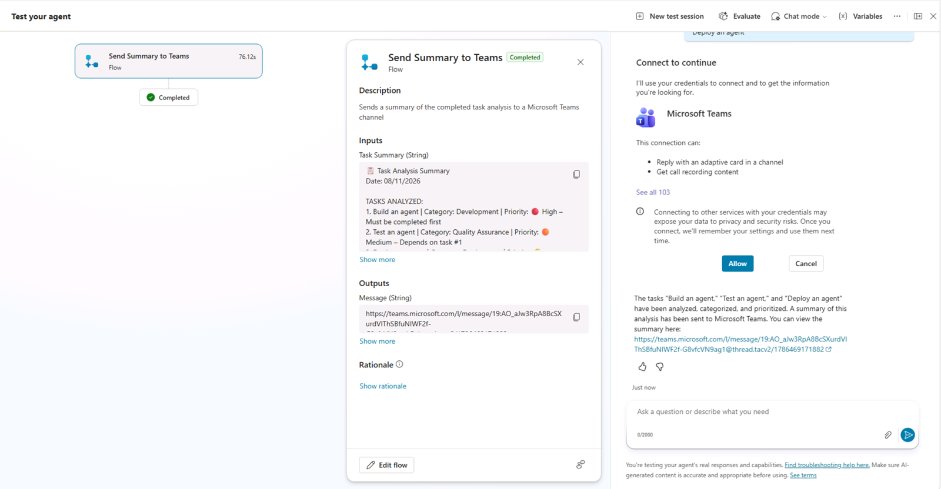Open the more options ellipsis menu
Viewport: 941px width, 489px height.
point(897,16)
